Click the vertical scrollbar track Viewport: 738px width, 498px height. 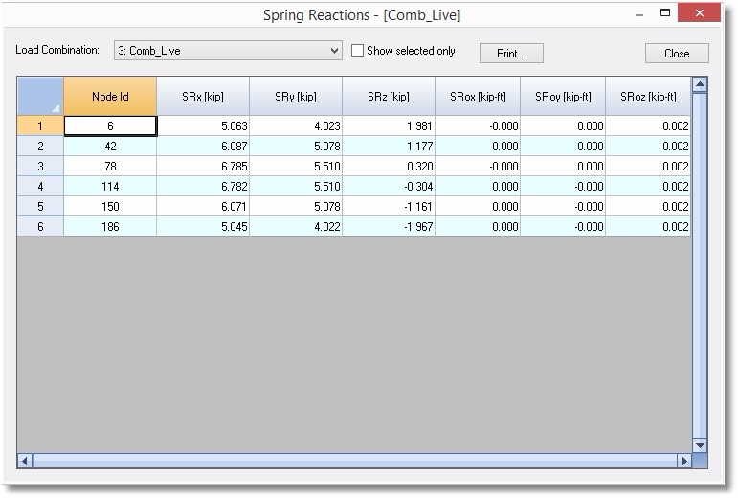700,265
